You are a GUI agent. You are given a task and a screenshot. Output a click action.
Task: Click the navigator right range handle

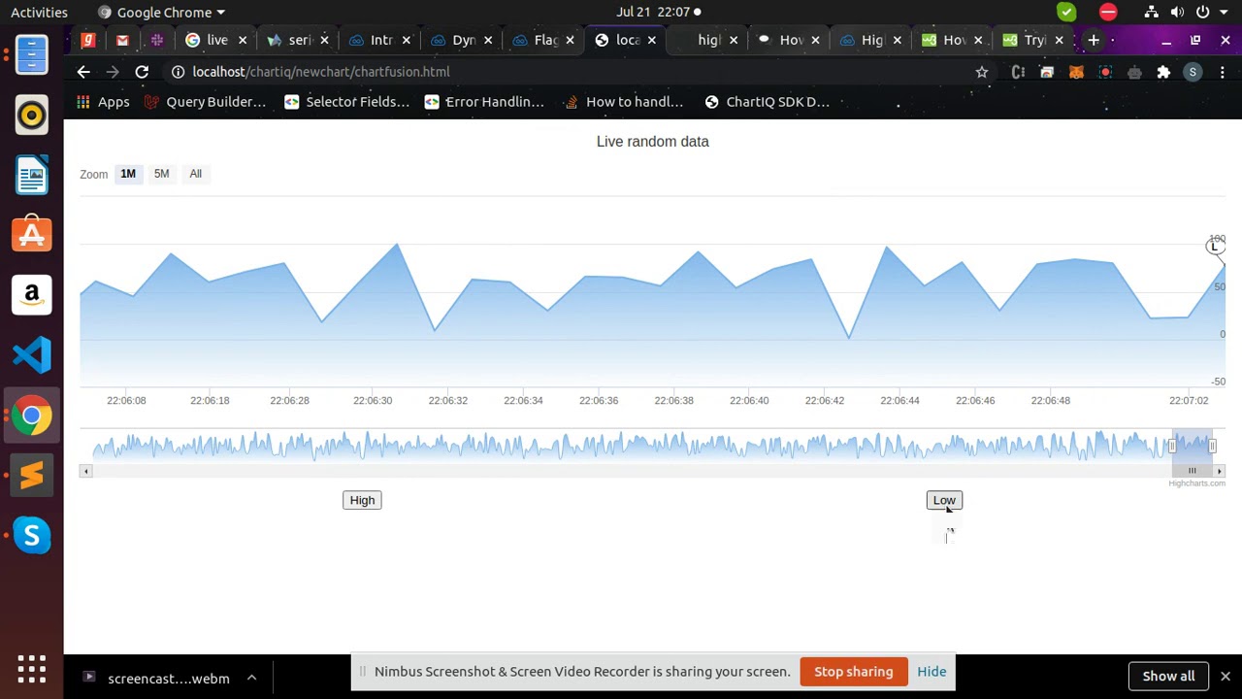coord(1212,446)
